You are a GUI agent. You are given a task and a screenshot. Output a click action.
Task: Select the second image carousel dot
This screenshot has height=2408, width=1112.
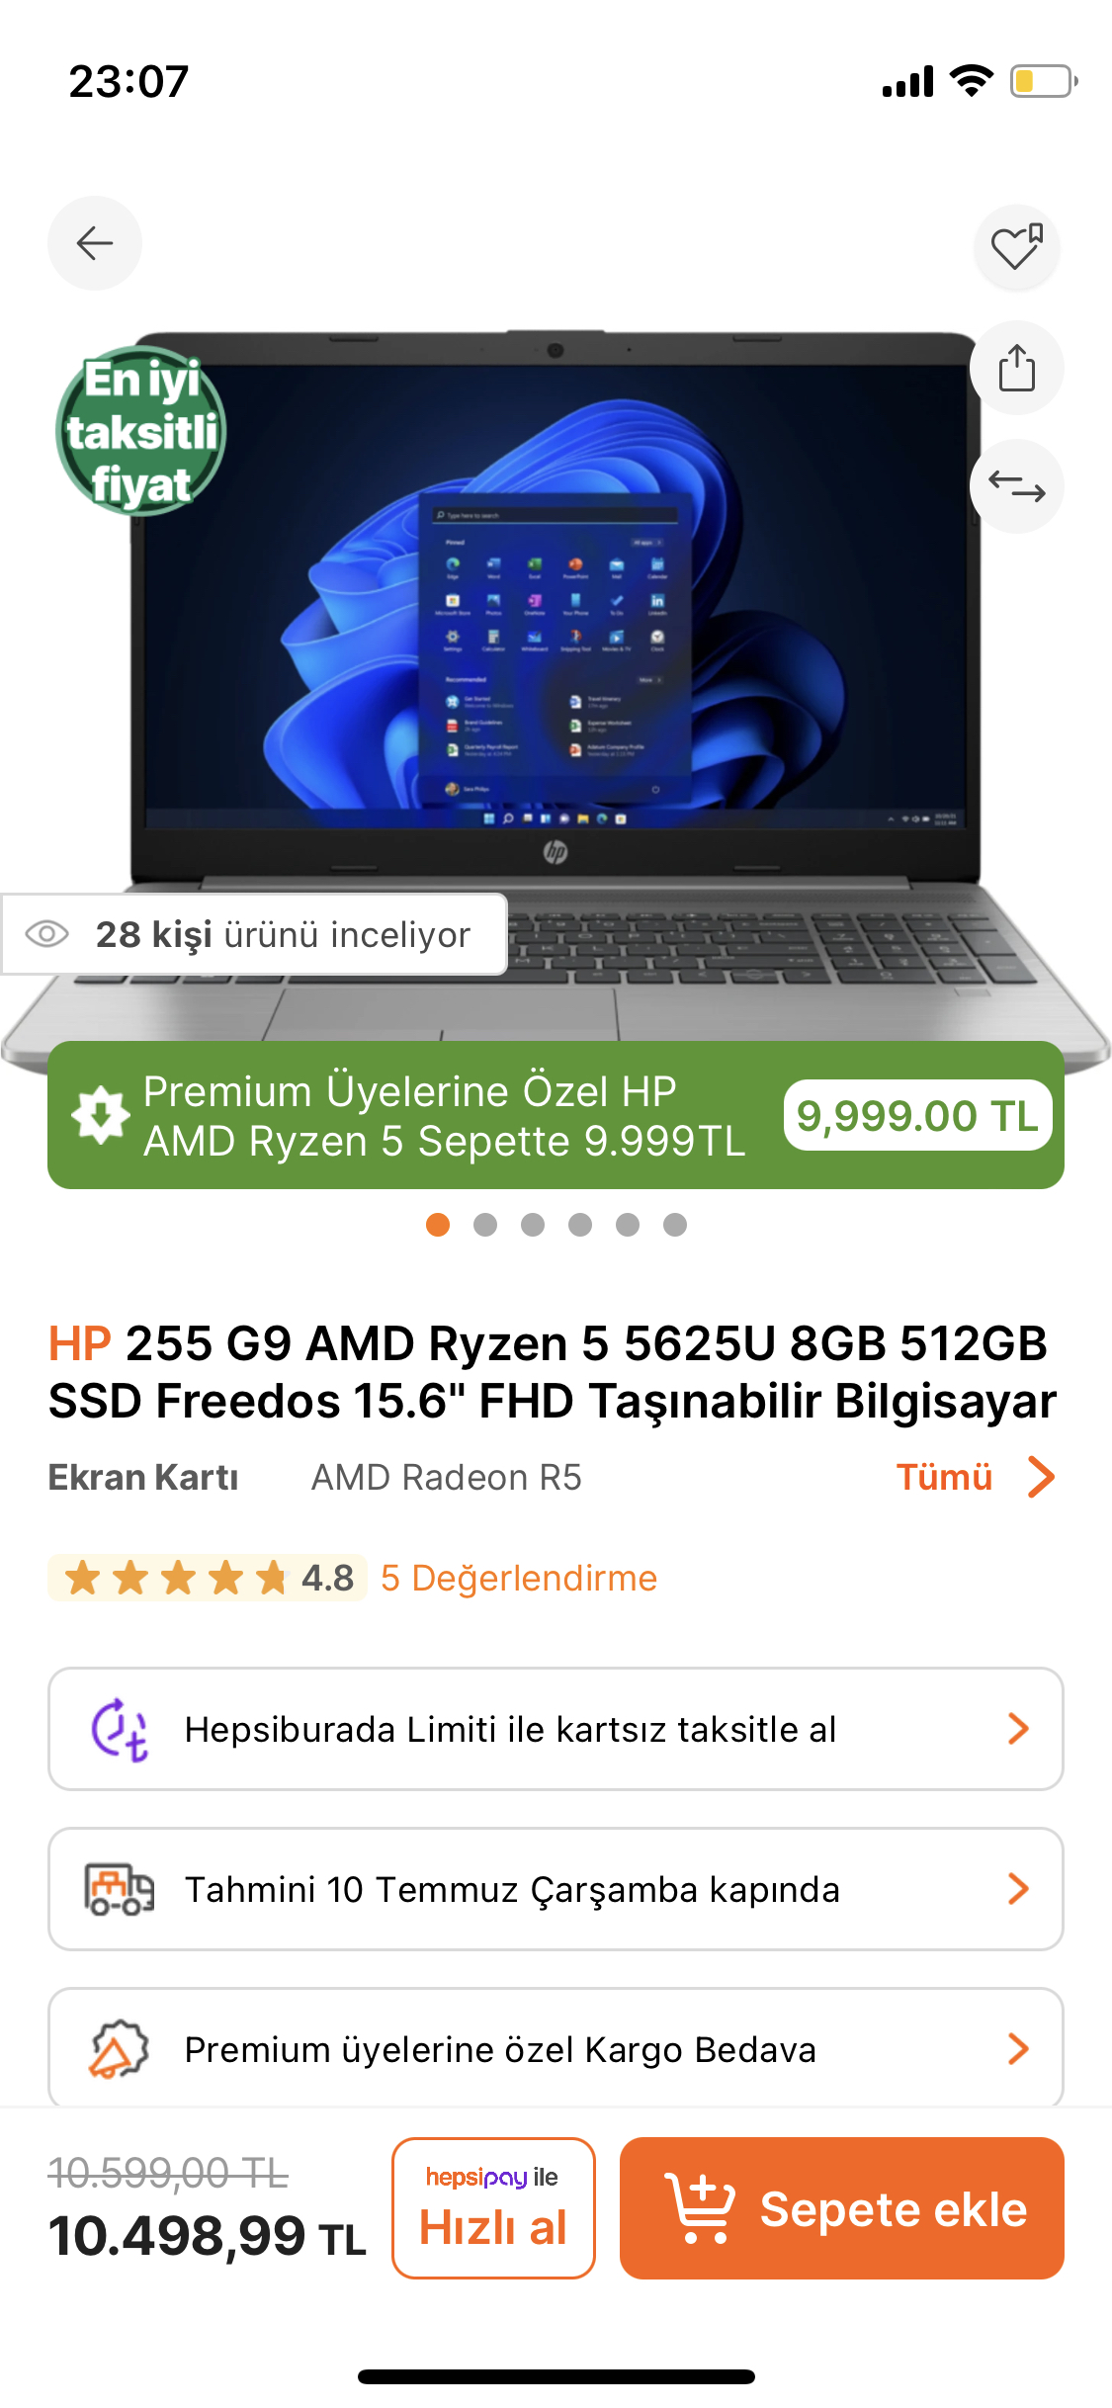coord(485,1225)
